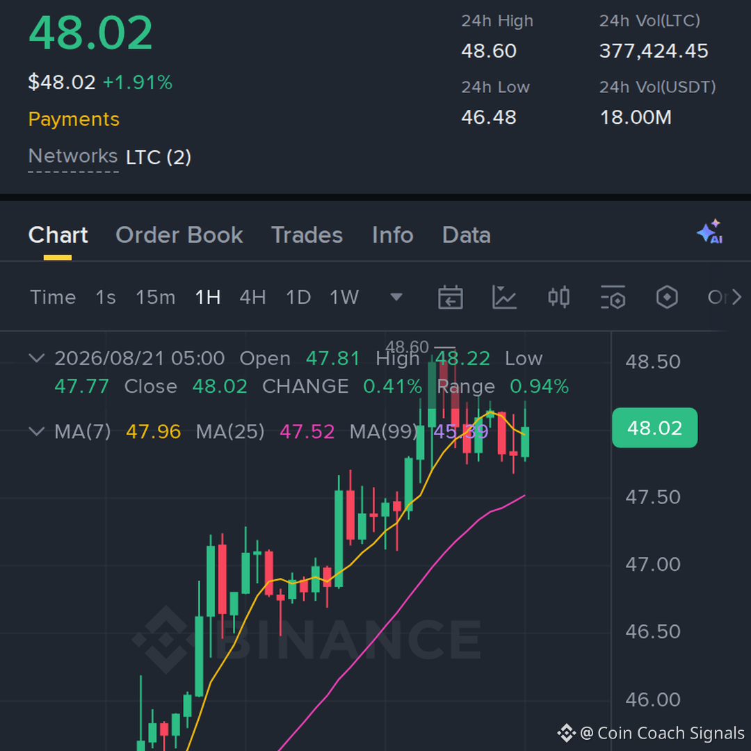Screen dimensions: 751x751
Task: Select the Chart tab
Action: 58,235
